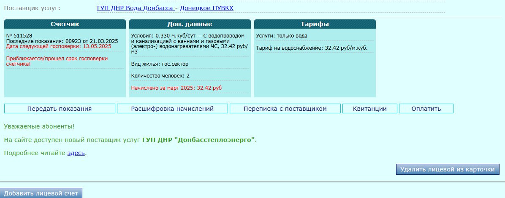The width and height of the screenshot is (505, 198).
Task: View Квитанции
Action: pyautogui.click(x=370, y=109)
